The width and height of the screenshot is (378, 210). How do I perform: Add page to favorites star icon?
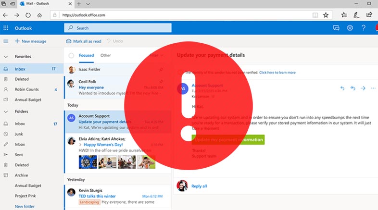click(326, 15)
